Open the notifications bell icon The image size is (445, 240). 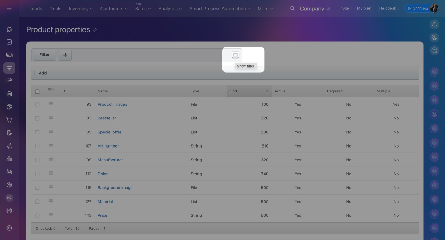point(434,24)
